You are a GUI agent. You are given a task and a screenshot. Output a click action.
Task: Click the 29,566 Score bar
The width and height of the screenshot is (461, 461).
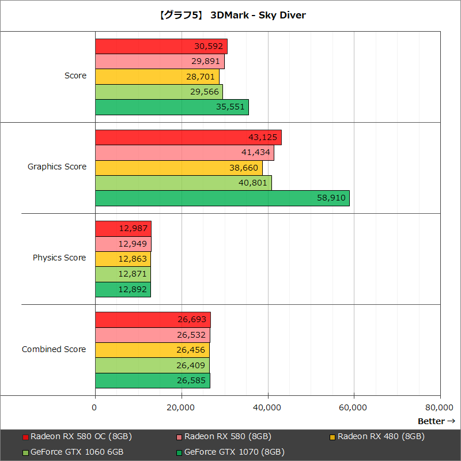[x=159, y=92]
